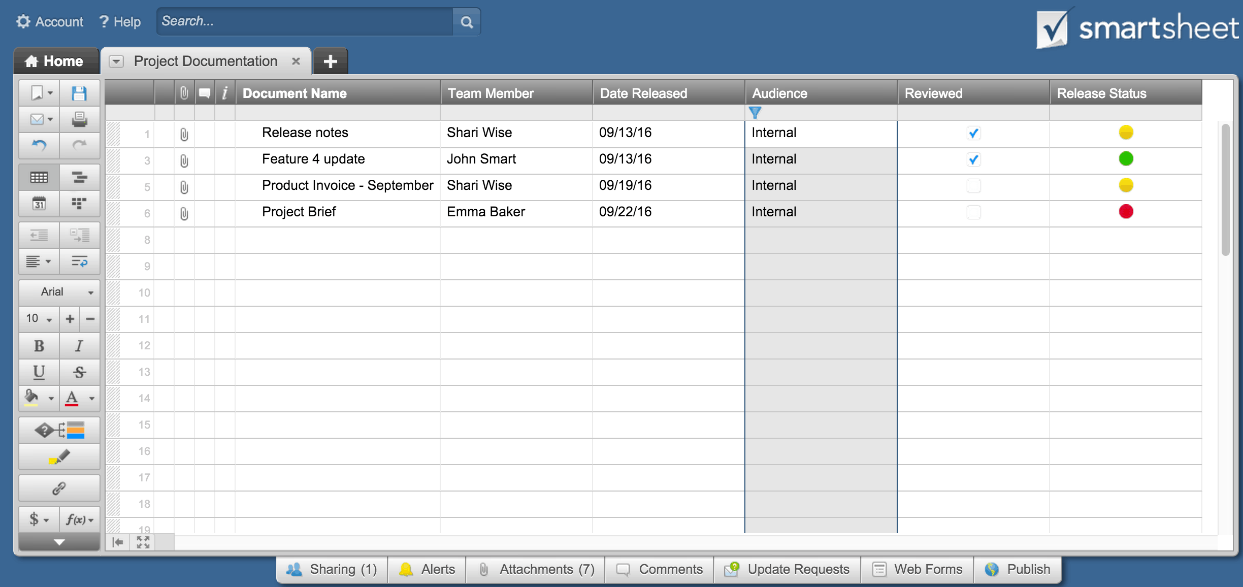Viewport: 1243px width, 587px height.
Task: Change the red Release Status ball for Project Brief
Action: pyautogui.click(x=1126, y=212)
